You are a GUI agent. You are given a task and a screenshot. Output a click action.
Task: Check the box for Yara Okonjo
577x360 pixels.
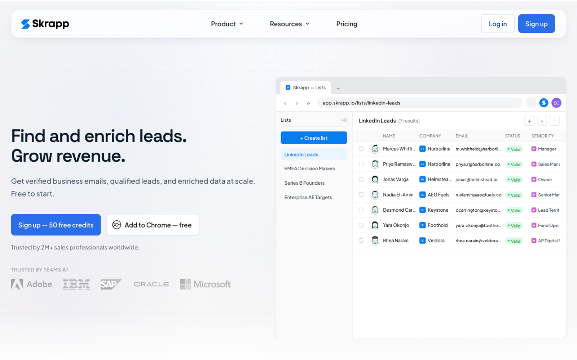point(361,225)
